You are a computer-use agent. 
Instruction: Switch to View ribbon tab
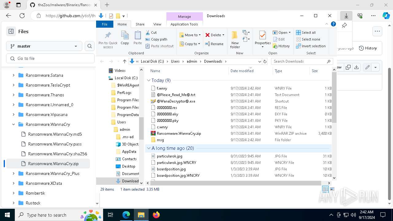coord(157,24)
